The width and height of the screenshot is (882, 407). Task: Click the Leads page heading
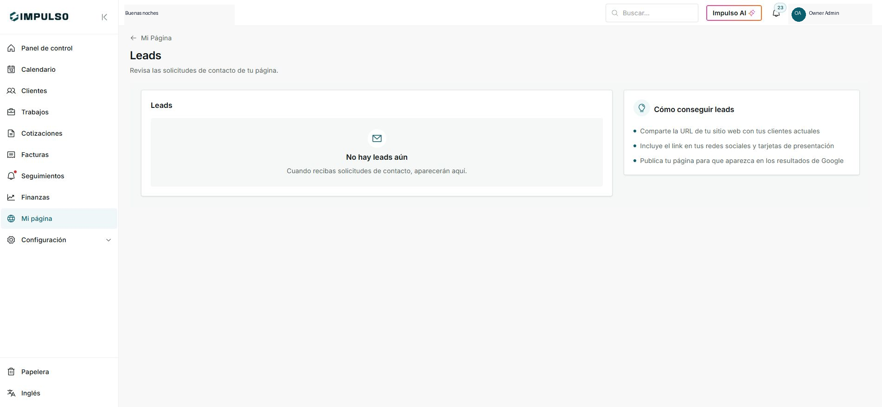(x=146, y=56)
